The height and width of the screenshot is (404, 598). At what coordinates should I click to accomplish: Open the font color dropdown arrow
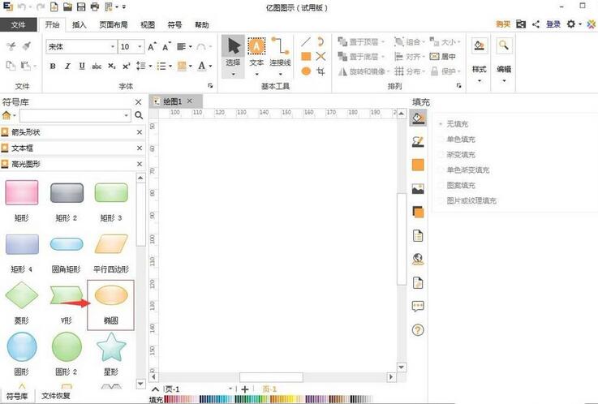[210, 66]
